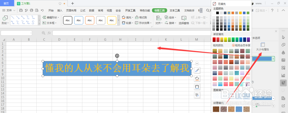Open the 选择窗格 selection pane
288x113 pixels.
click(x=184, y=20)
